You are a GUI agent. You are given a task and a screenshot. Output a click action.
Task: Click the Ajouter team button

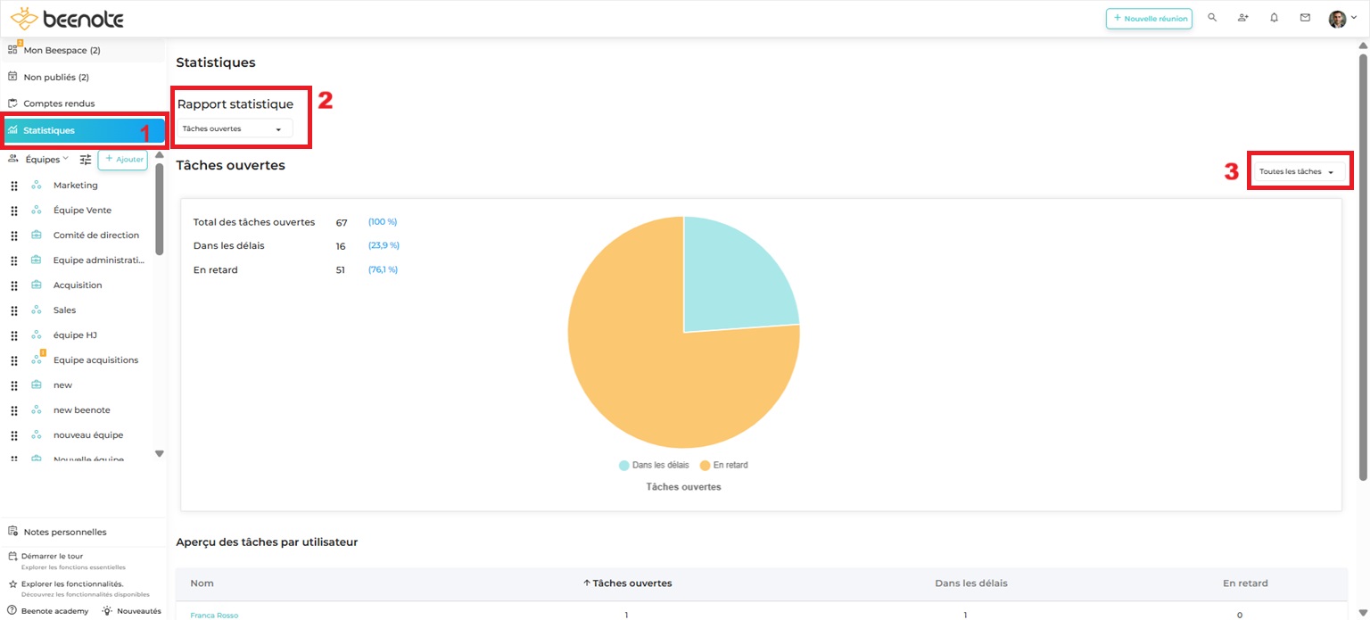point(122,159)
